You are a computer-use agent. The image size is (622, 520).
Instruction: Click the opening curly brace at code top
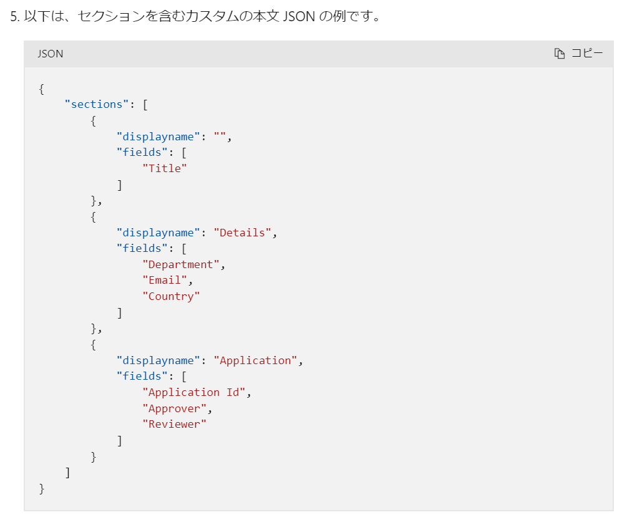pyautogui.click(x=41, y=89)
